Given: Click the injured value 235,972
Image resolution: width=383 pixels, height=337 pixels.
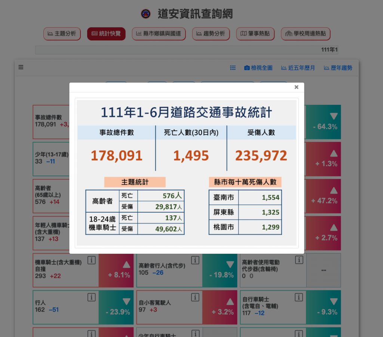Looking at the screenshot, I should (x=261, y=155).
